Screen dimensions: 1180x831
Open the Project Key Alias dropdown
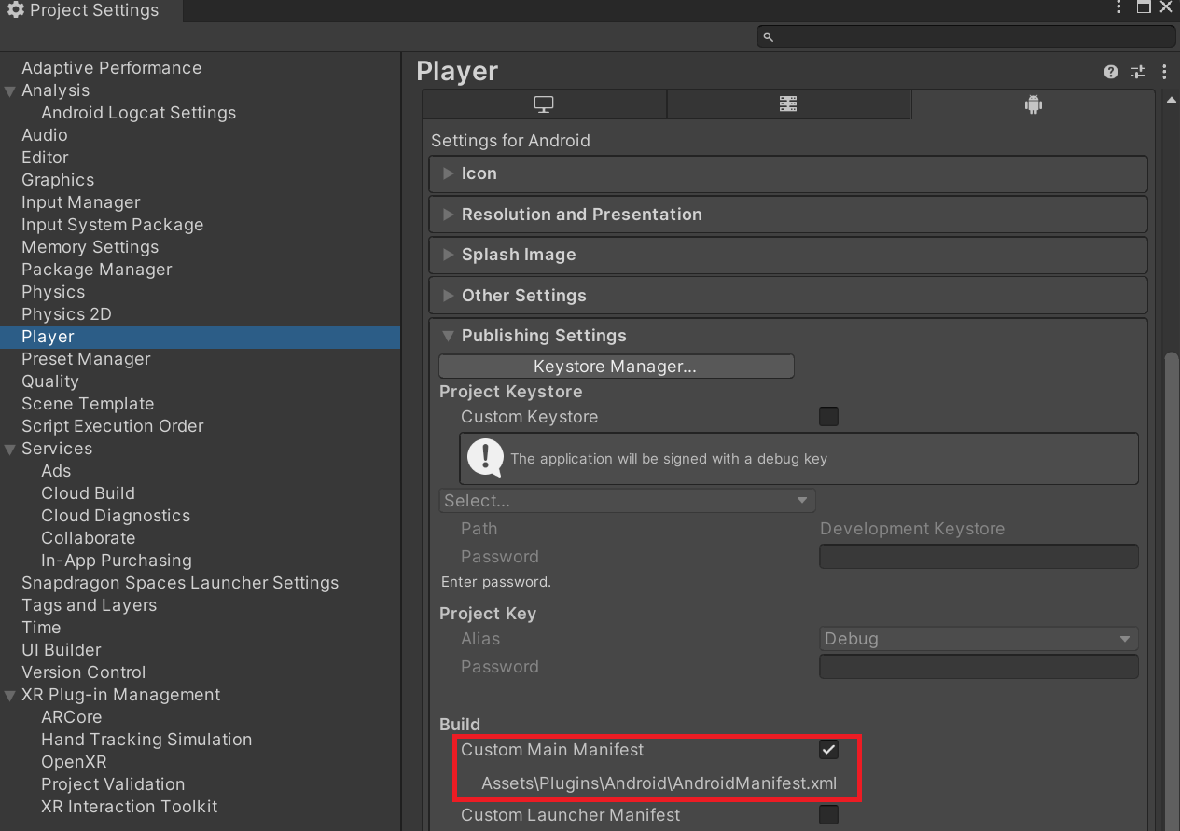pyautogui.click(x=979, y=639)
